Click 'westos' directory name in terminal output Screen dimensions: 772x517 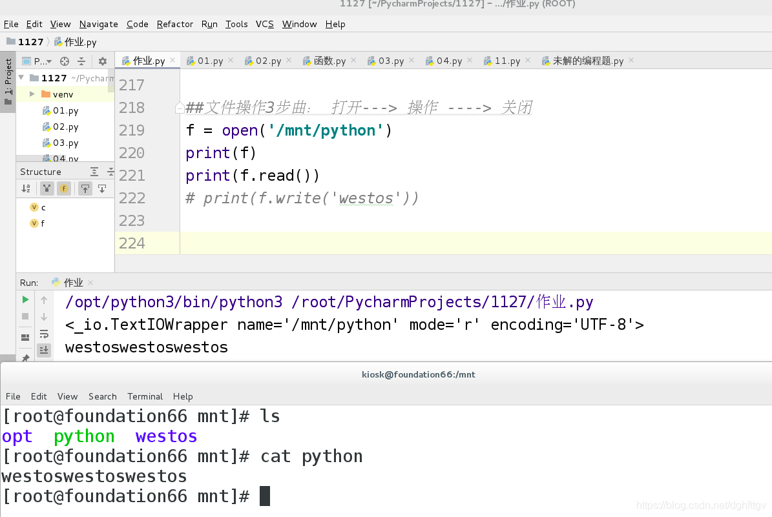(x=167, y=436)
